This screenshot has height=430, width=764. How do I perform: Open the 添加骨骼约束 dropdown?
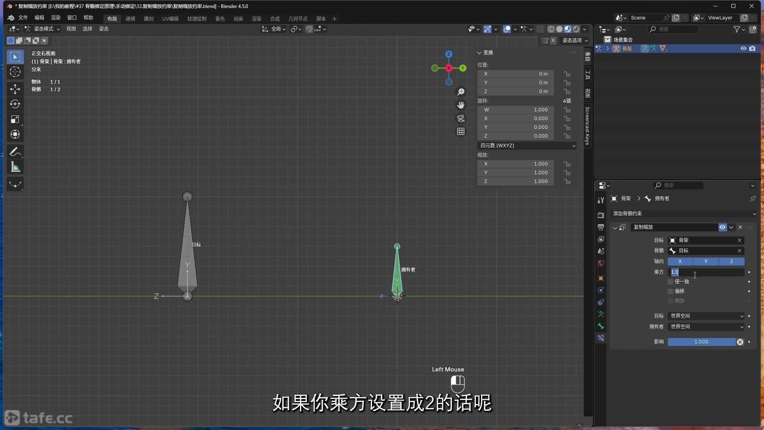pos(684,214)
